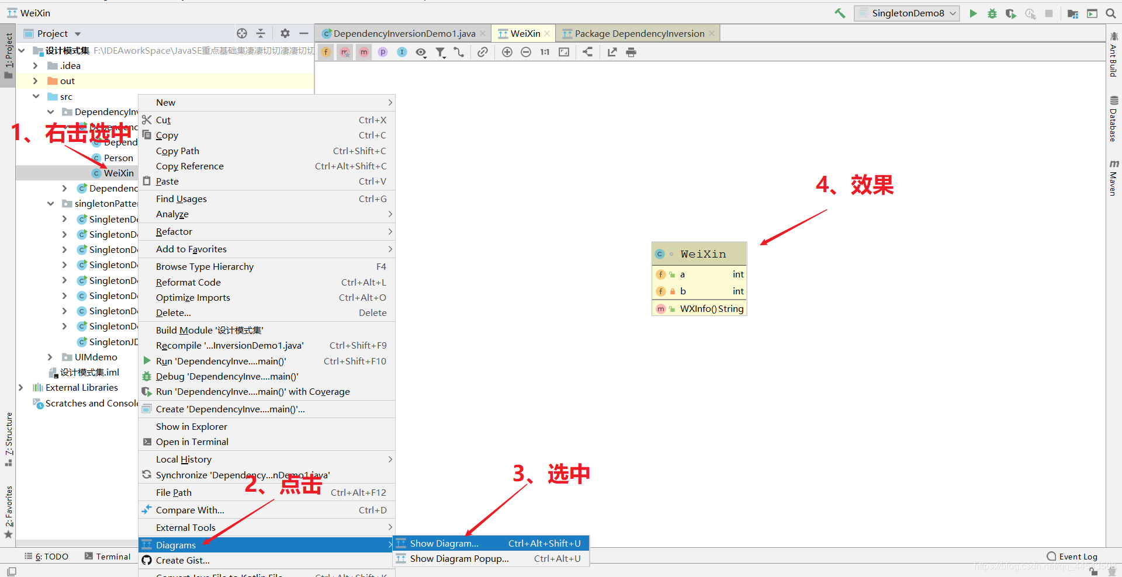Toggle method visibility with the m icon
The image size is (1122, 577).
(x=363, y=52)
